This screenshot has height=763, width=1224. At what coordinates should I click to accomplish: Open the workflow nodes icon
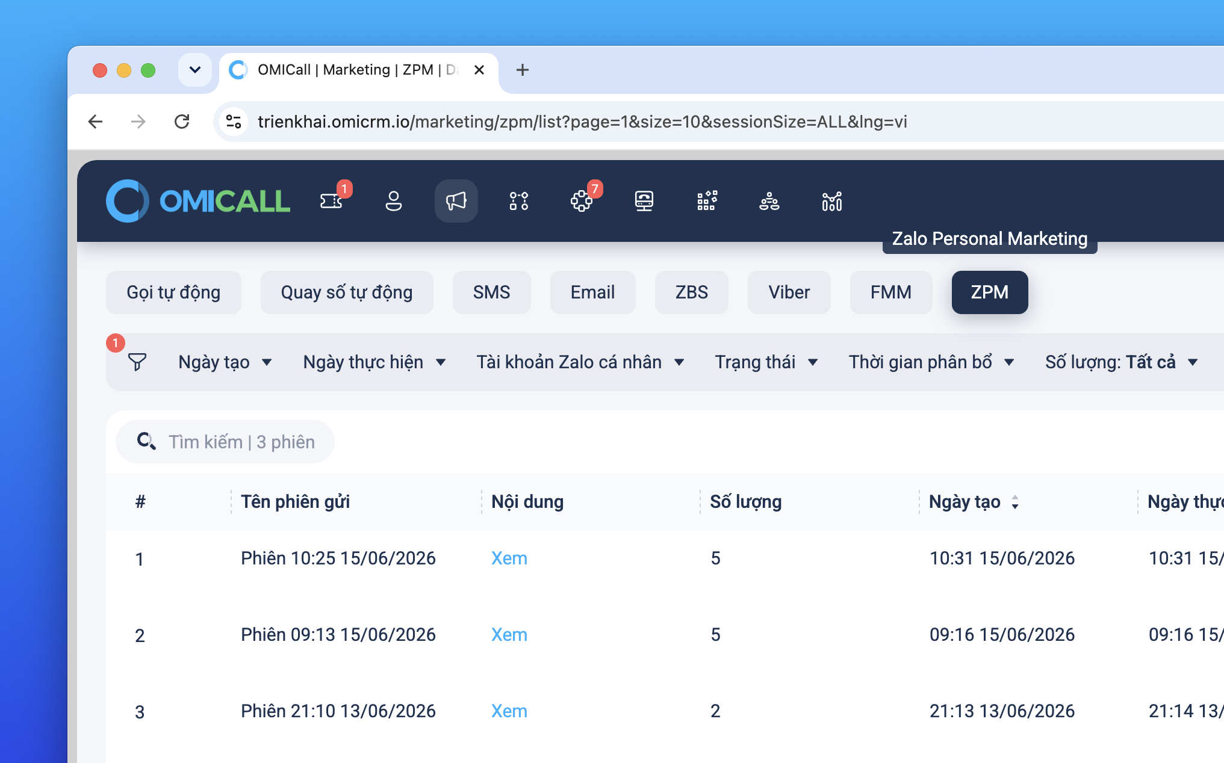tap(519, 201)
